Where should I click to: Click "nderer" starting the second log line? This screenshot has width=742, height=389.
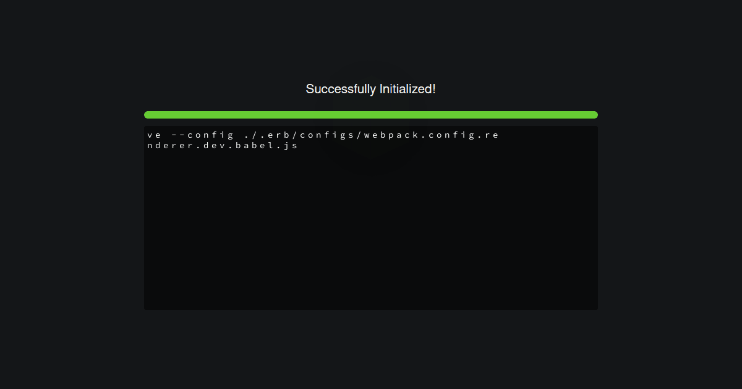point(170,146)
